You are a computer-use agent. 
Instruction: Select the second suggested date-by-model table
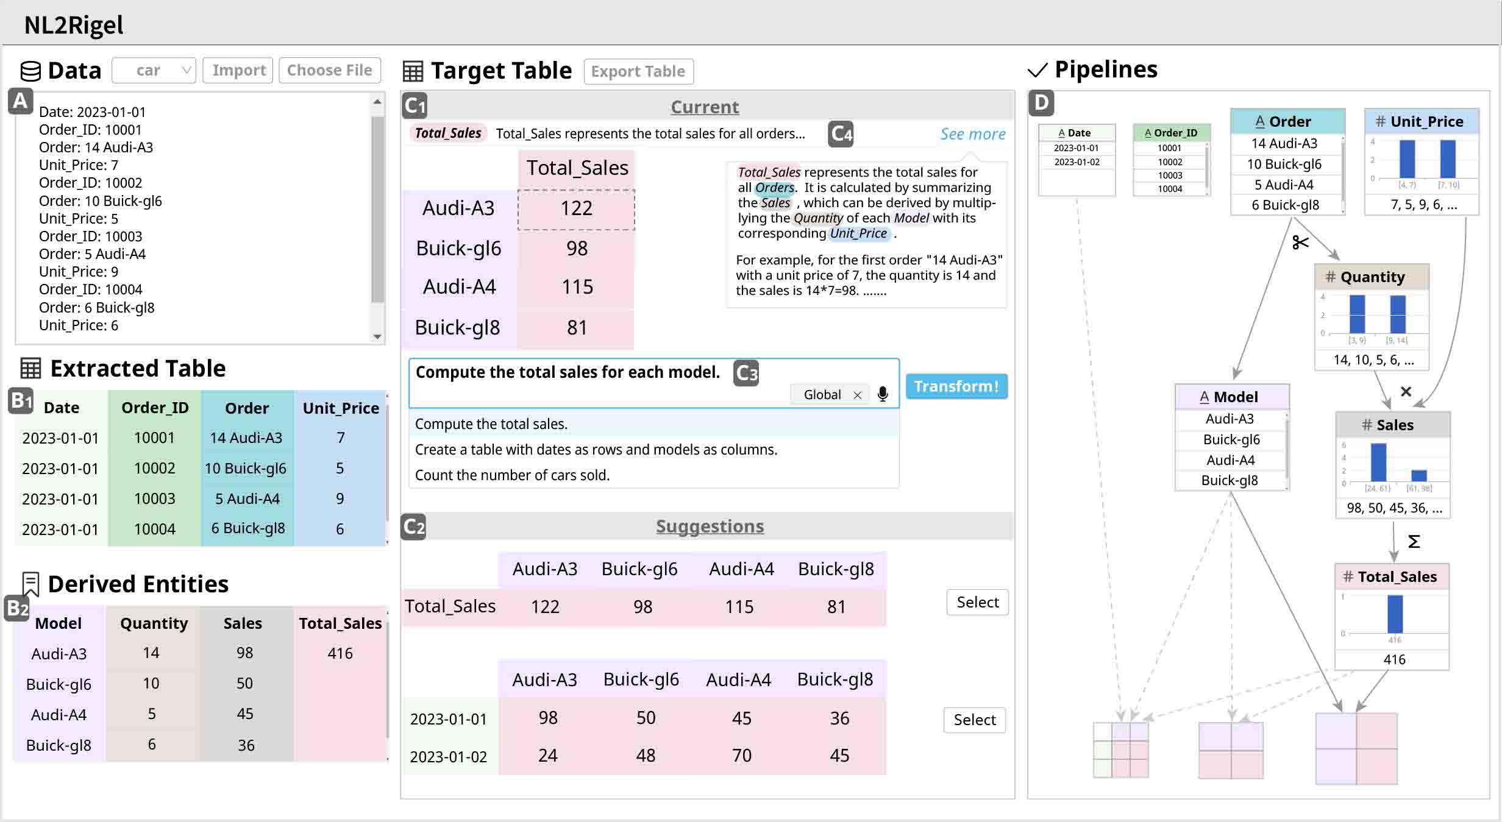(974, 720)
